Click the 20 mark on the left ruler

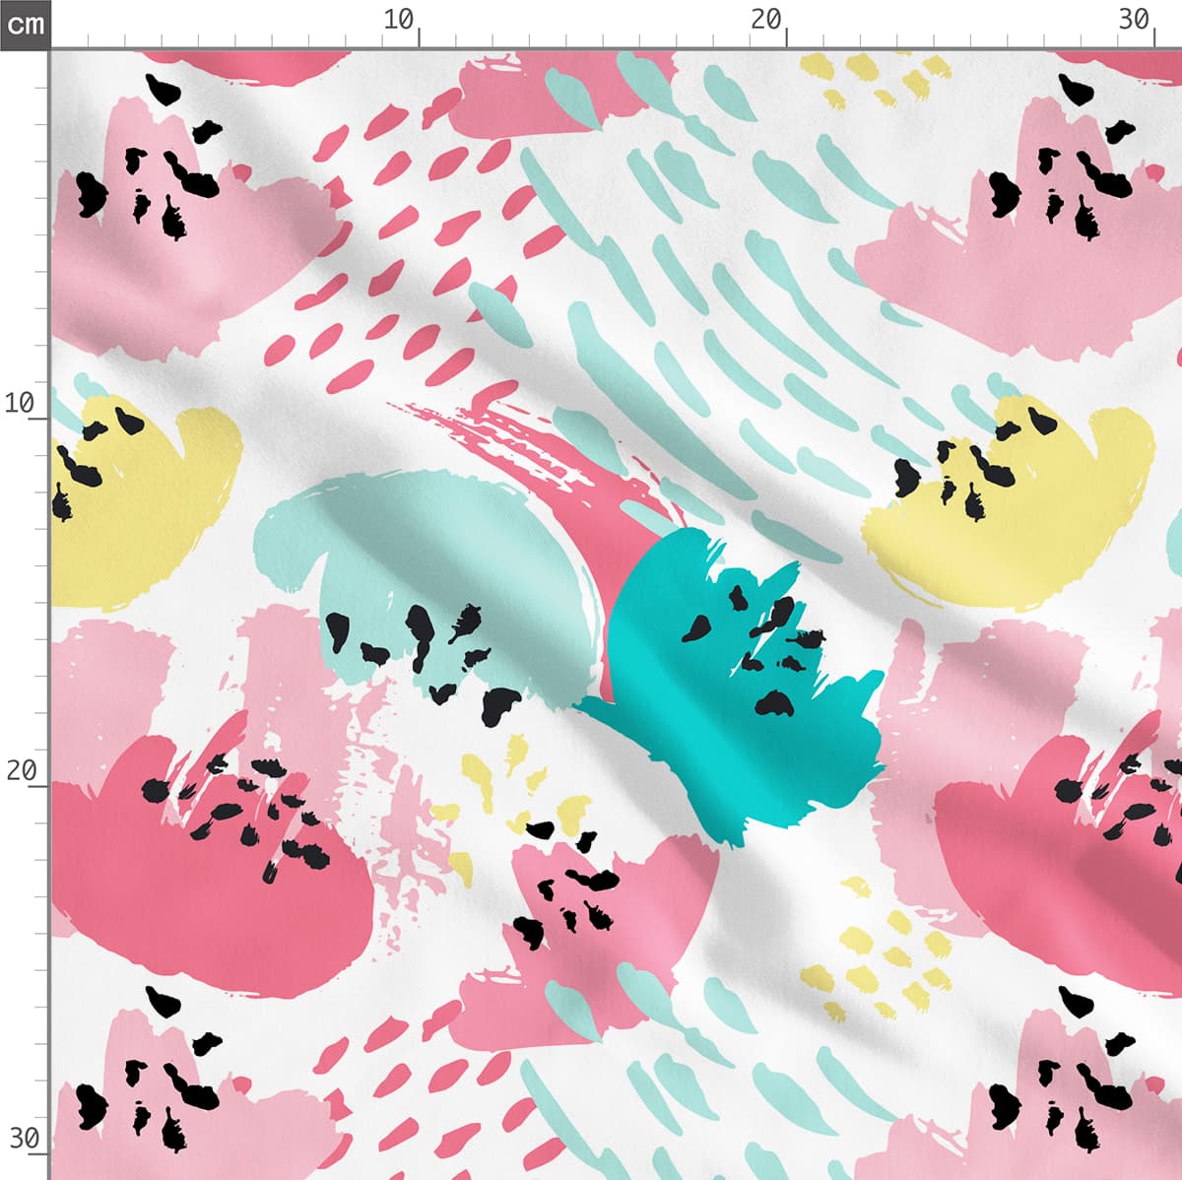pyautogui.click(x=21, y=770)
